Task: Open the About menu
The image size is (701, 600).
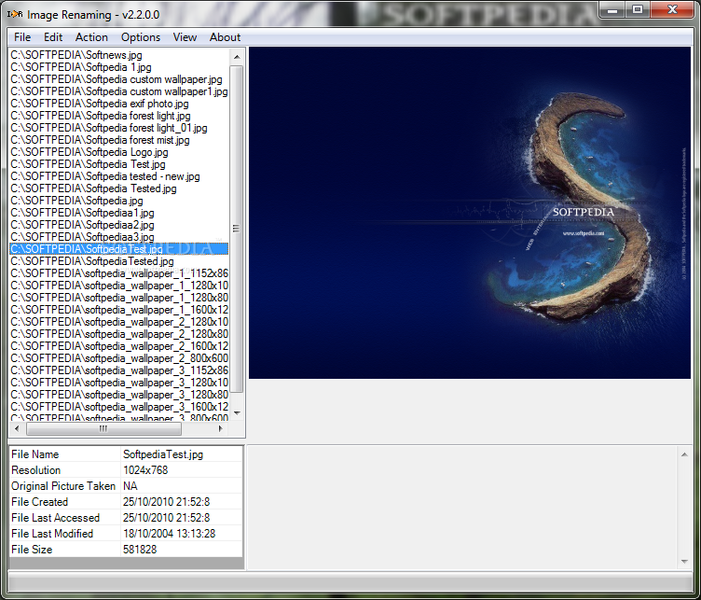Action: pos(225,37)
